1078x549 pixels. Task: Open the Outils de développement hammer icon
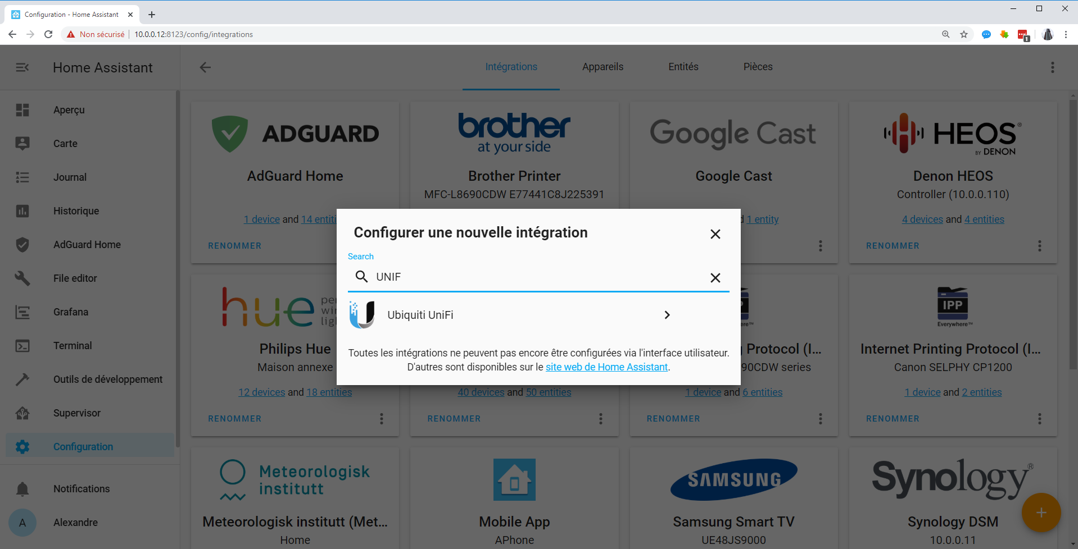click(22, 379)
